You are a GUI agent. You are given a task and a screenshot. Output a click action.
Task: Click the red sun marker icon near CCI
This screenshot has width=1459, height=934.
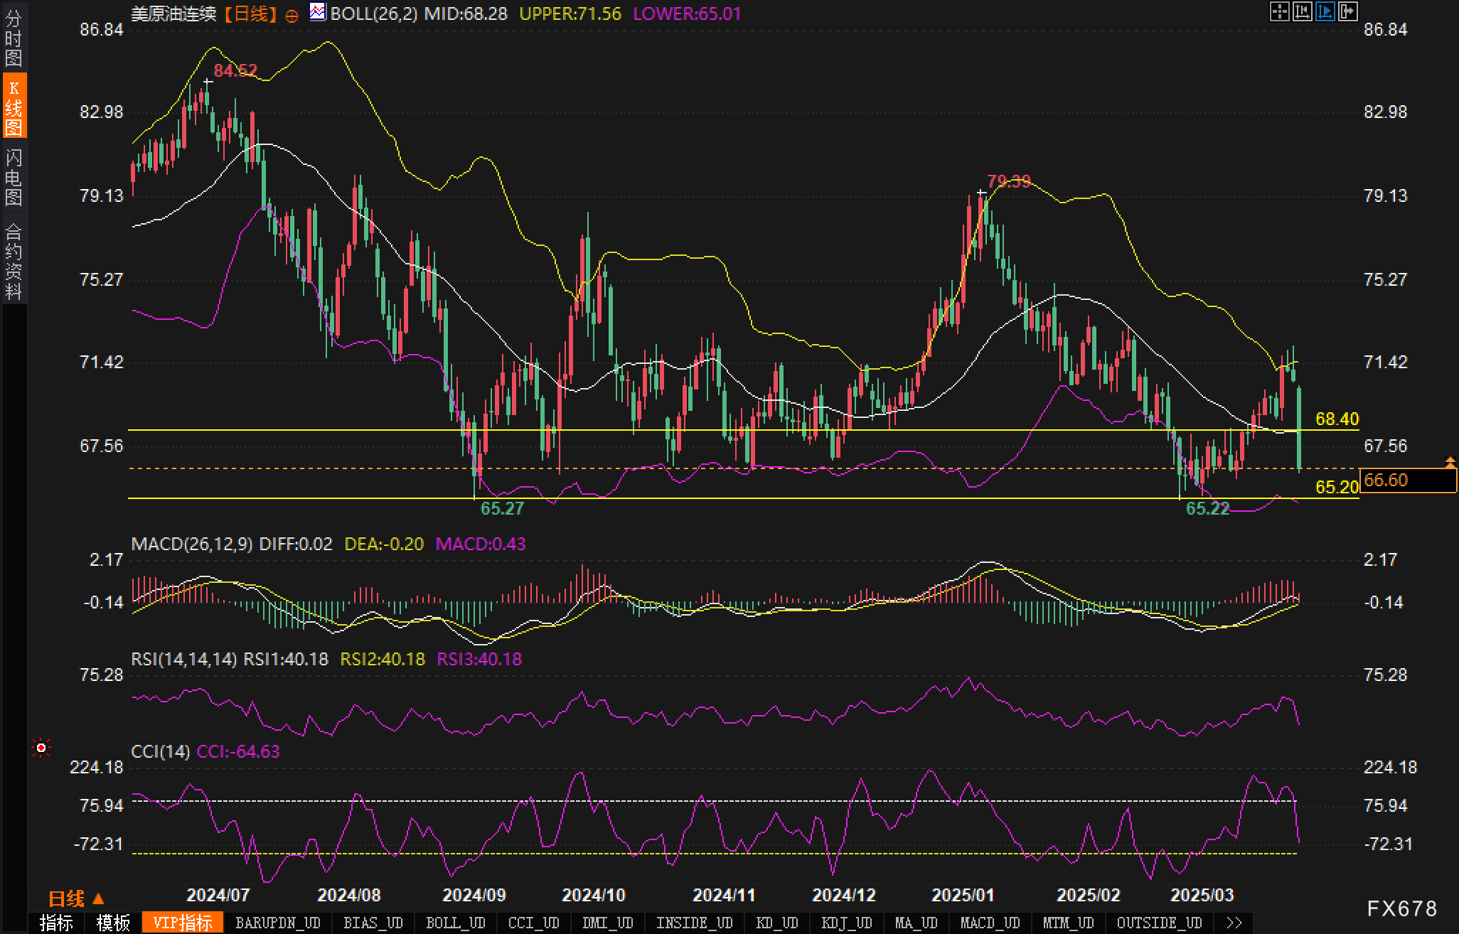pyautogui.click(x=41, y=748)
